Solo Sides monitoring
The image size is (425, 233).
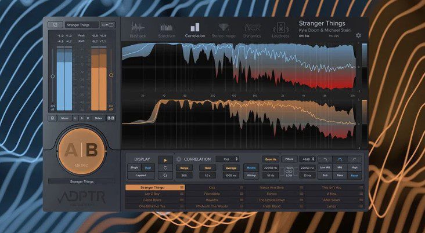click(98, 118)
